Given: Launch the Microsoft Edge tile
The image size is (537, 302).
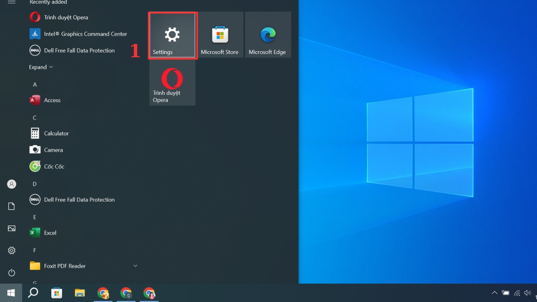Looking at the screenshot, I should [x=268, y=35].
